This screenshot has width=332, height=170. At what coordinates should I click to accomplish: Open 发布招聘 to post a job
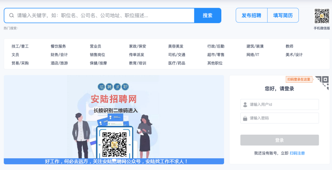[x=251, y=15]
